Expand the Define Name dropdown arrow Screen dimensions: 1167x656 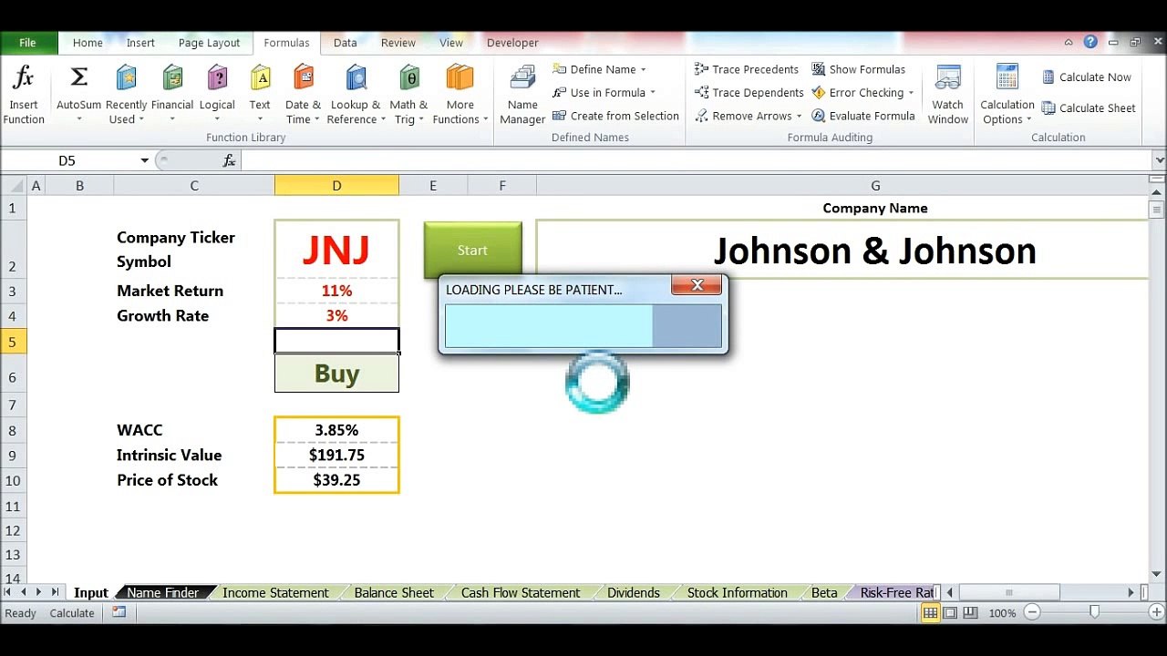pyautogui.click(x=643, y=69)
